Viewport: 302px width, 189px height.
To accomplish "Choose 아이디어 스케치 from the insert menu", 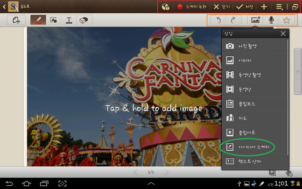I will click(x=255, y=147).
